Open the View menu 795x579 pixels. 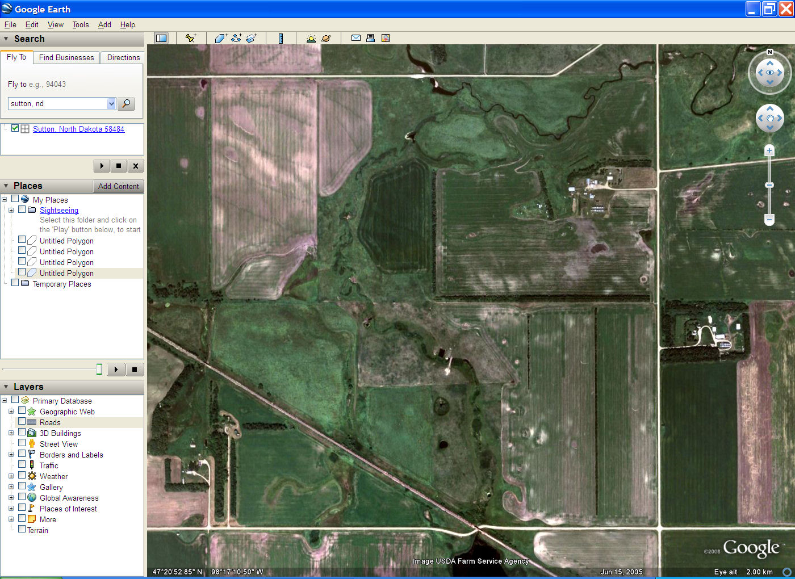pos(56,24)
